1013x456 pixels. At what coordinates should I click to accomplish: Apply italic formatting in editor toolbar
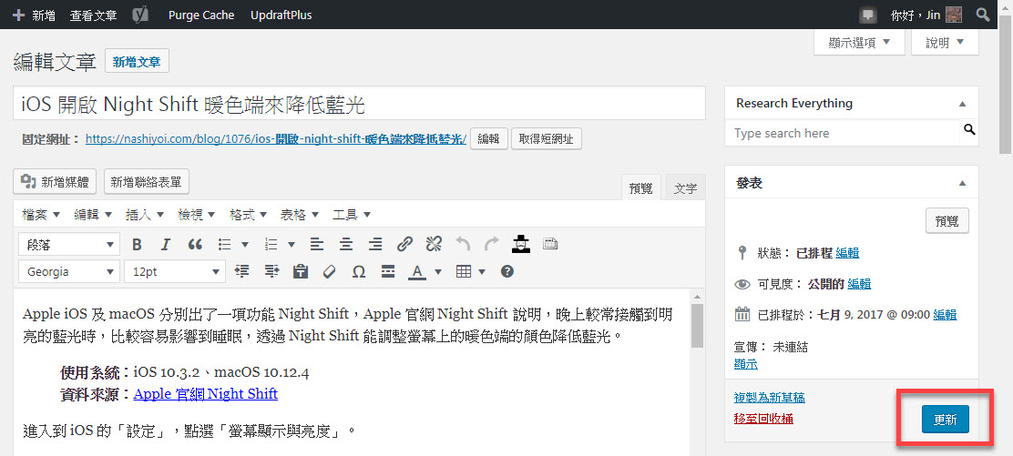[x=166, y=244]
